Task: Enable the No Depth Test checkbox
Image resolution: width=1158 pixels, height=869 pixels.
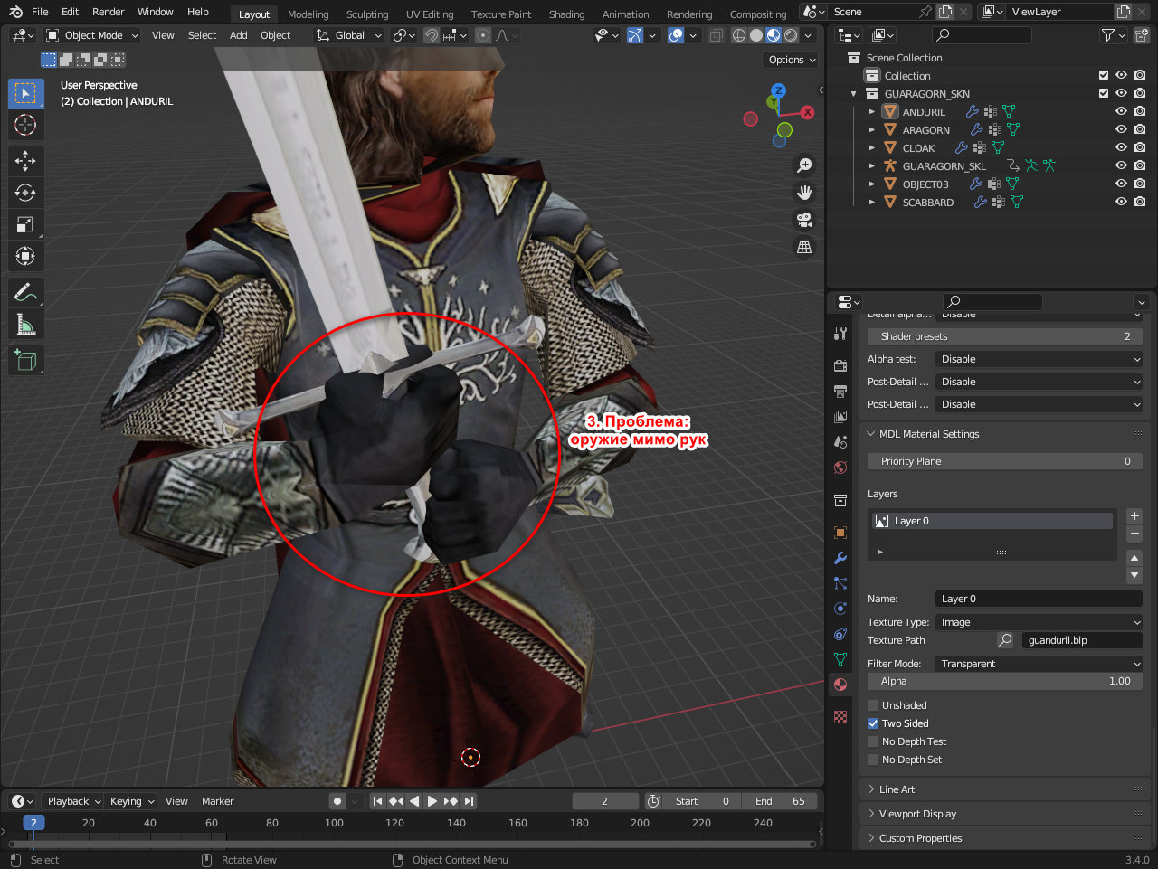Action: (x=873, y=741)
